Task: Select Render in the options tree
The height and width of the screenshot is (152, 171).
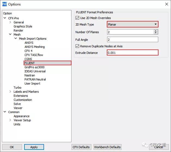Action: [18, 30]
